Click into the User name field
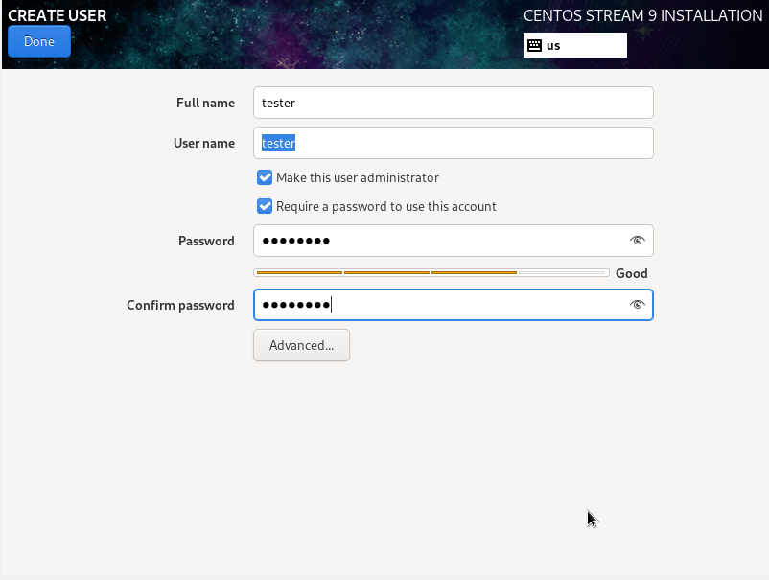The width and height of the screenshot is (769, 580). [x=454, y=143]
